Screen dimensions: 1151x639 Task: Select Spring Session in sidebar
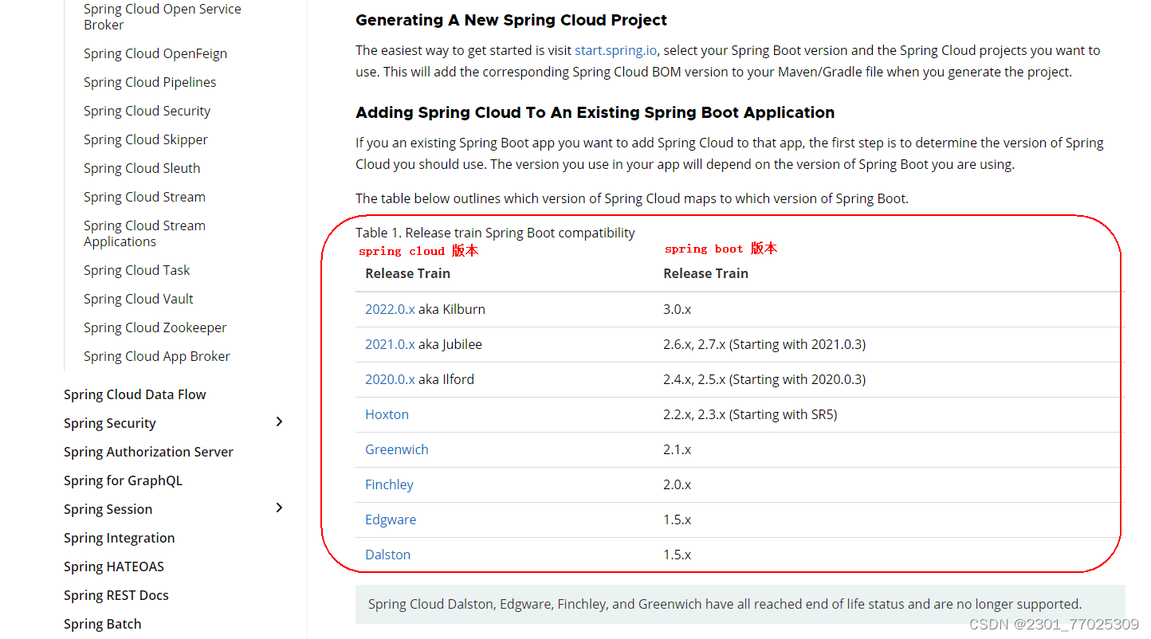click(x=108, y=509)
